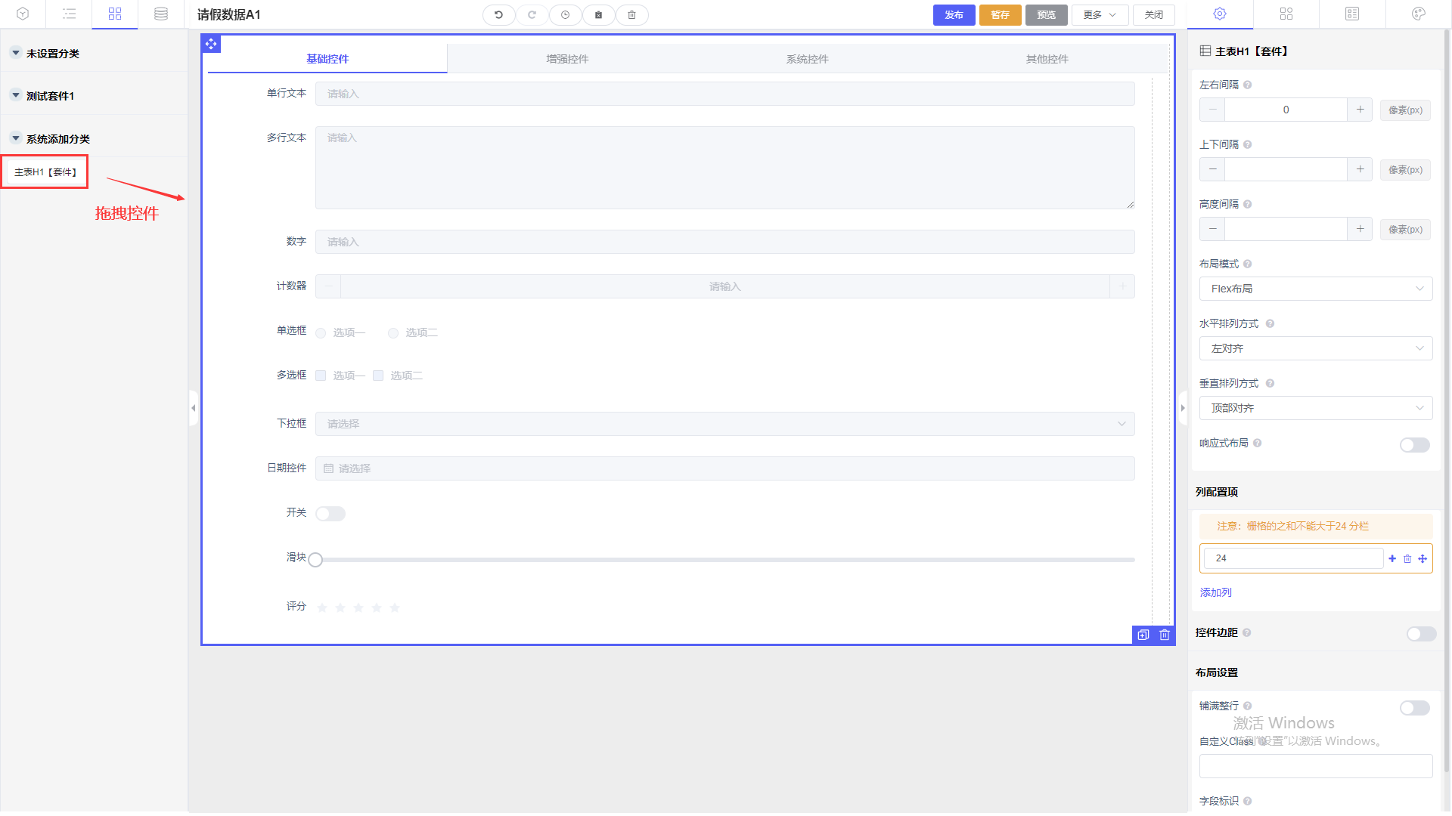Turn on the 铺满整行 switch

point(1414,708)
